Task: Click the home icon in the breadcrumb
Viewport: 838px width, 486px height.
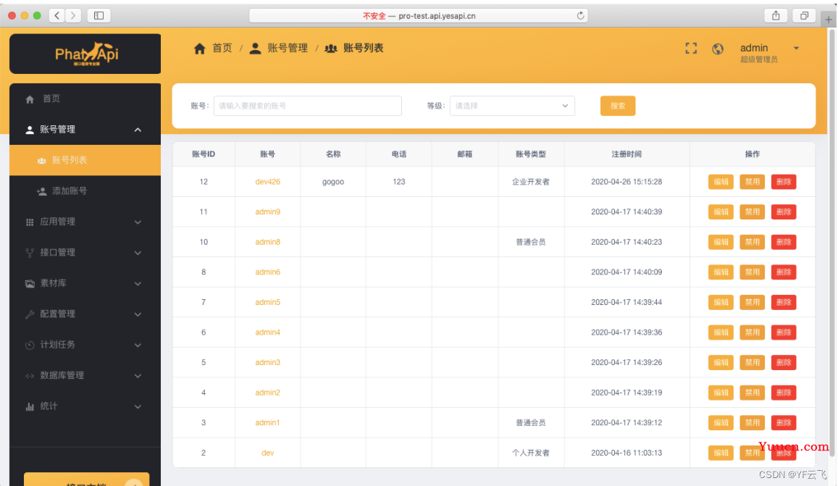Action: tap(199, 49)
